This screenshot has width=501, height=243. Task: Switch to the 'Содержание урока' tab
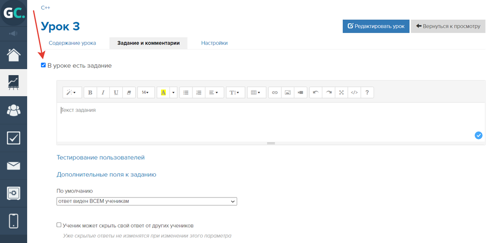coord(72,43)
